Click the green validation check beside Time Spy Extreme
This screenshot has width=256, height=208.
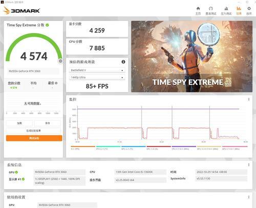coord(47,25)
